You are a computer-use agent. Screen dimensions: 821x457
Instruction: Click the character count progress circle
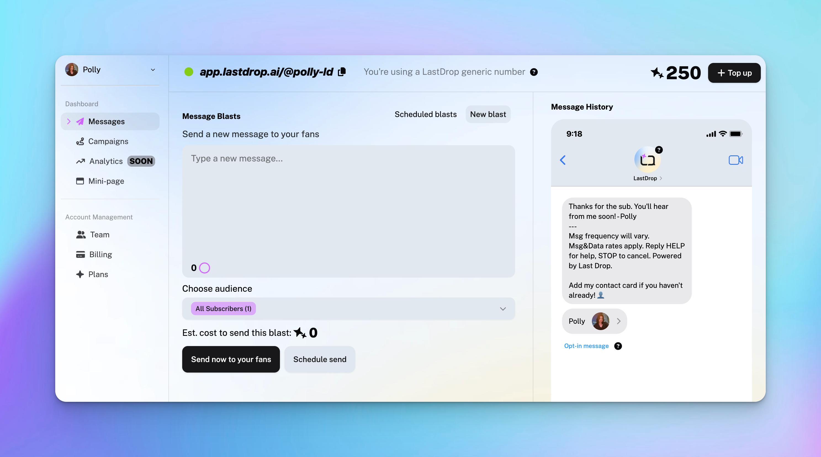(204, 268)
